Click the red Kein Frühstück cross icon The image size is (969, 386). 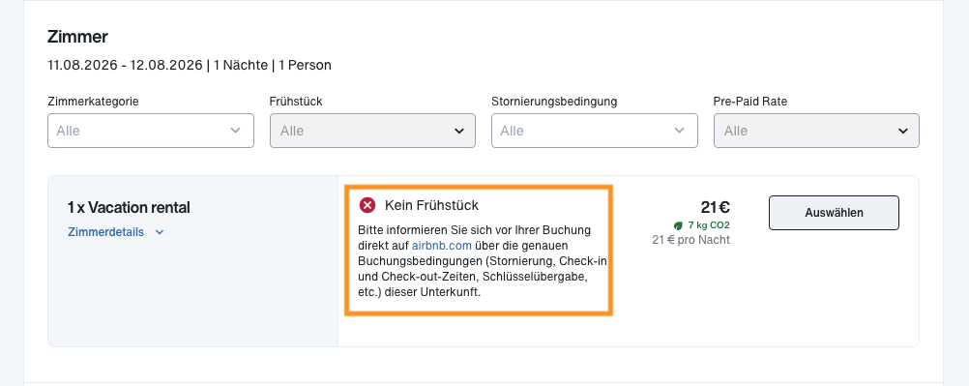pos(367,205)
